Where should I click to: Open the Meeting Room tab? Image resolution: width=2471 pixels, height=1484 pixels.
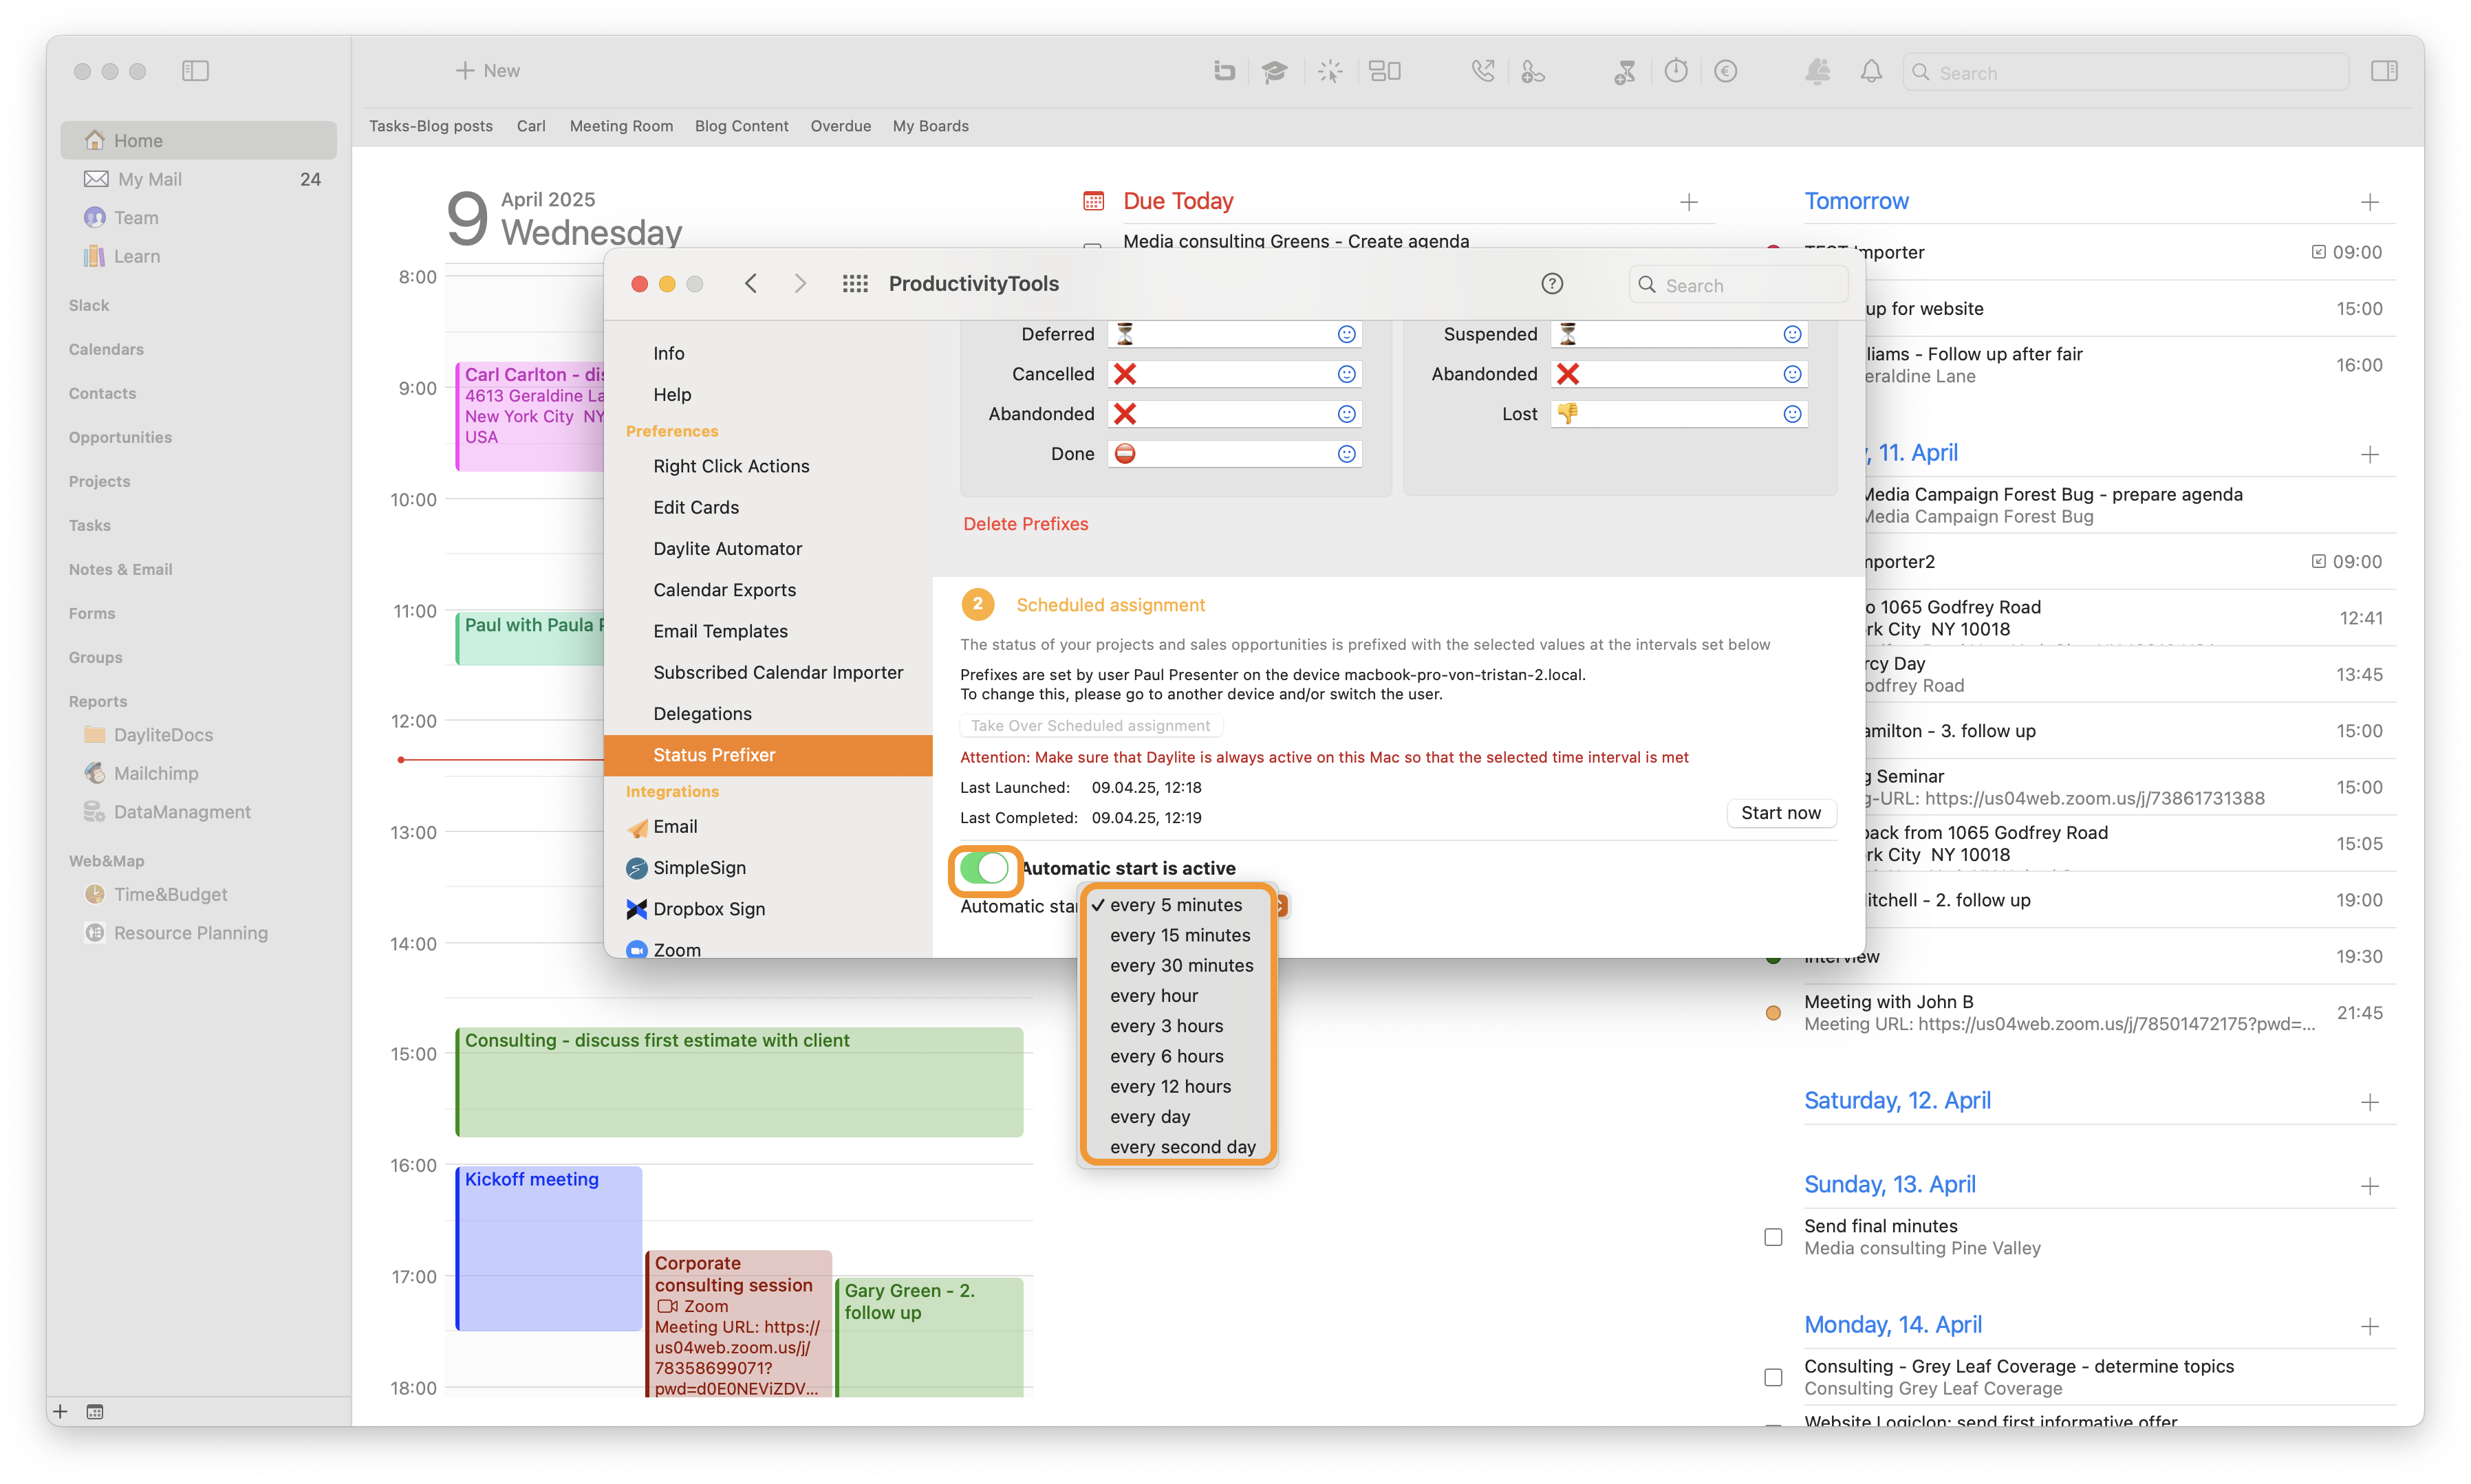(621, 126)
